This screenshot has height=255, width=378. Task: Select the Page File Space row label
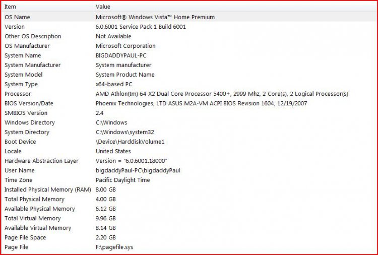tap(25, 238)
